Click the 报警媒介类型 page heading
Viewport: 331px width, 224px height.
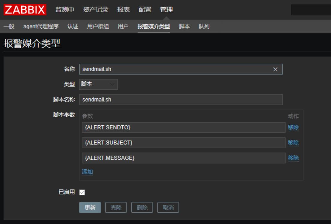(x=32, y=44)
